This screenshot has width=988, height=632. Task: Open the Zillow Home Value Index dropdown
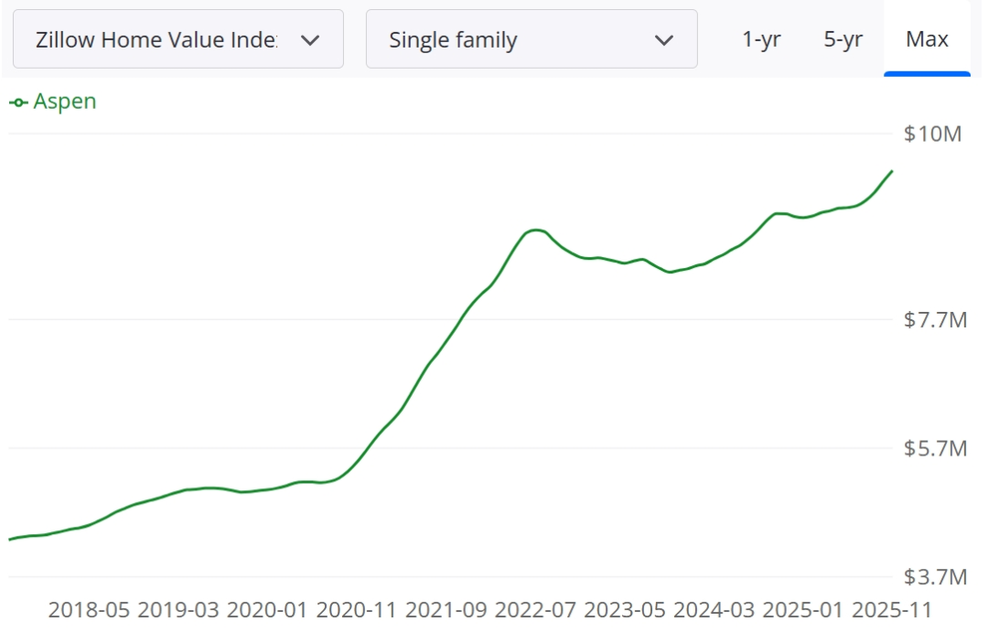(177, 39)
